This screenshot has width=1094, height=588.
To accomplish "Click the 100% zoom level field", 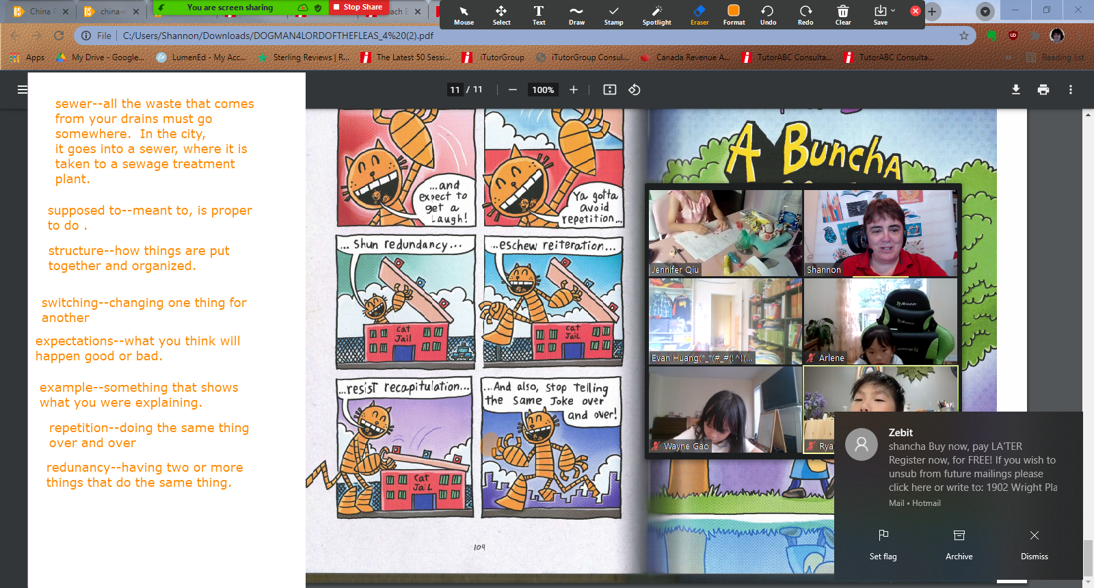I will 543,90.
